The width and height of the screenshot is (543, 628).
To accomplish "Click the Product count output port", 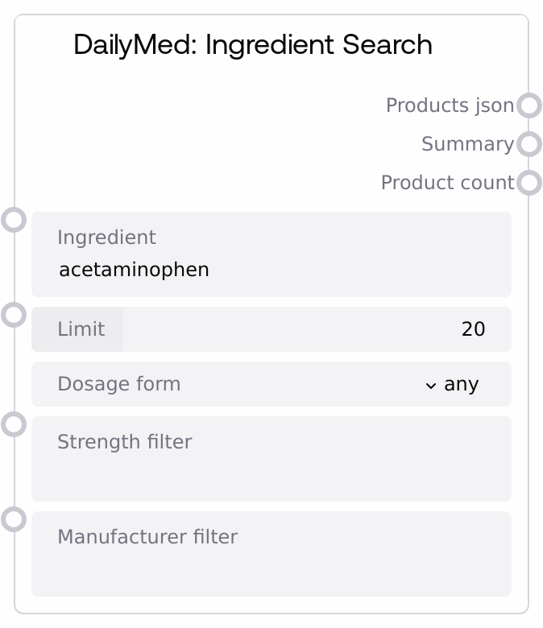I will [x=528, y=183].
